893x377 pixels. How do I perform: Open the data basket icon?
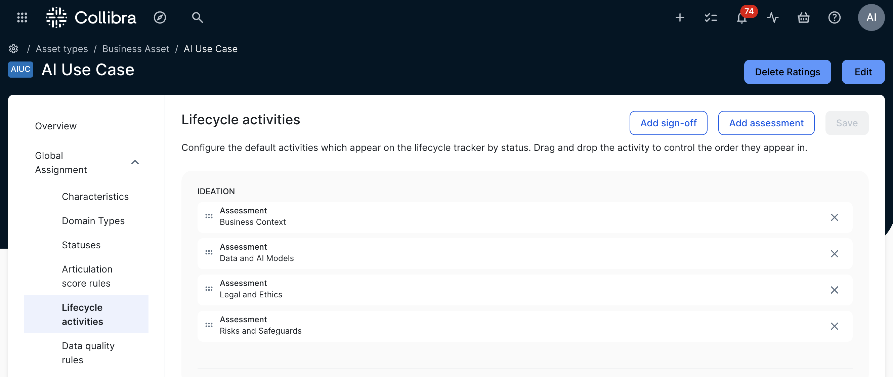point(803,17)
